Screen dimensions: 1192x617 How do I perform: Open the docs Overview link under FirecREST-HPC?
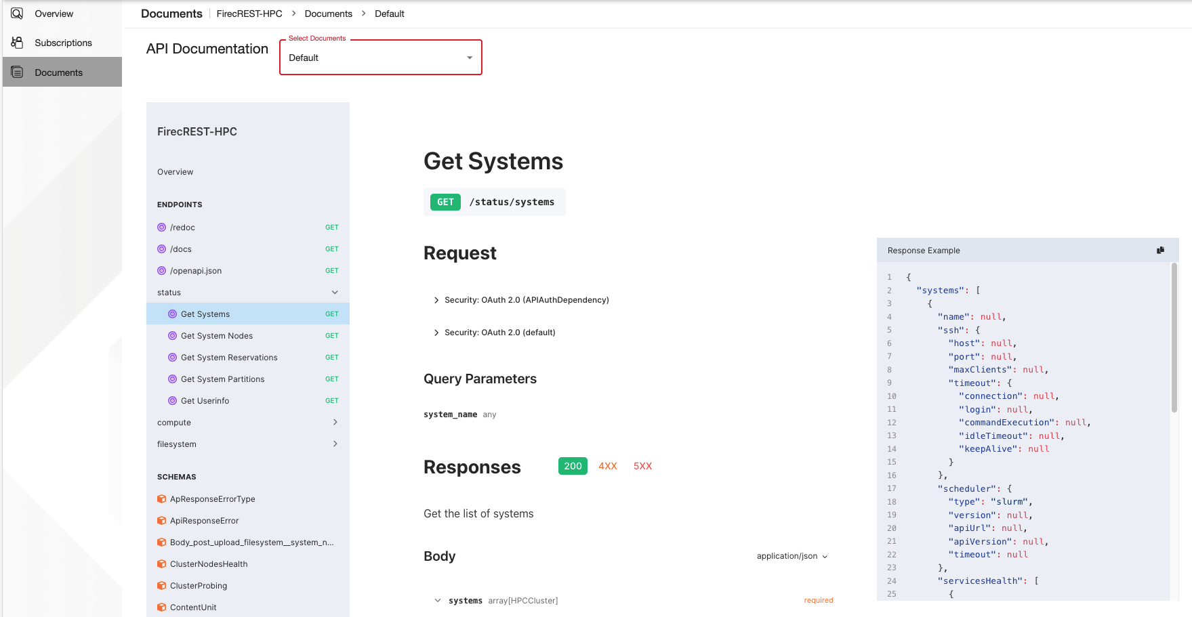point(176,172)
